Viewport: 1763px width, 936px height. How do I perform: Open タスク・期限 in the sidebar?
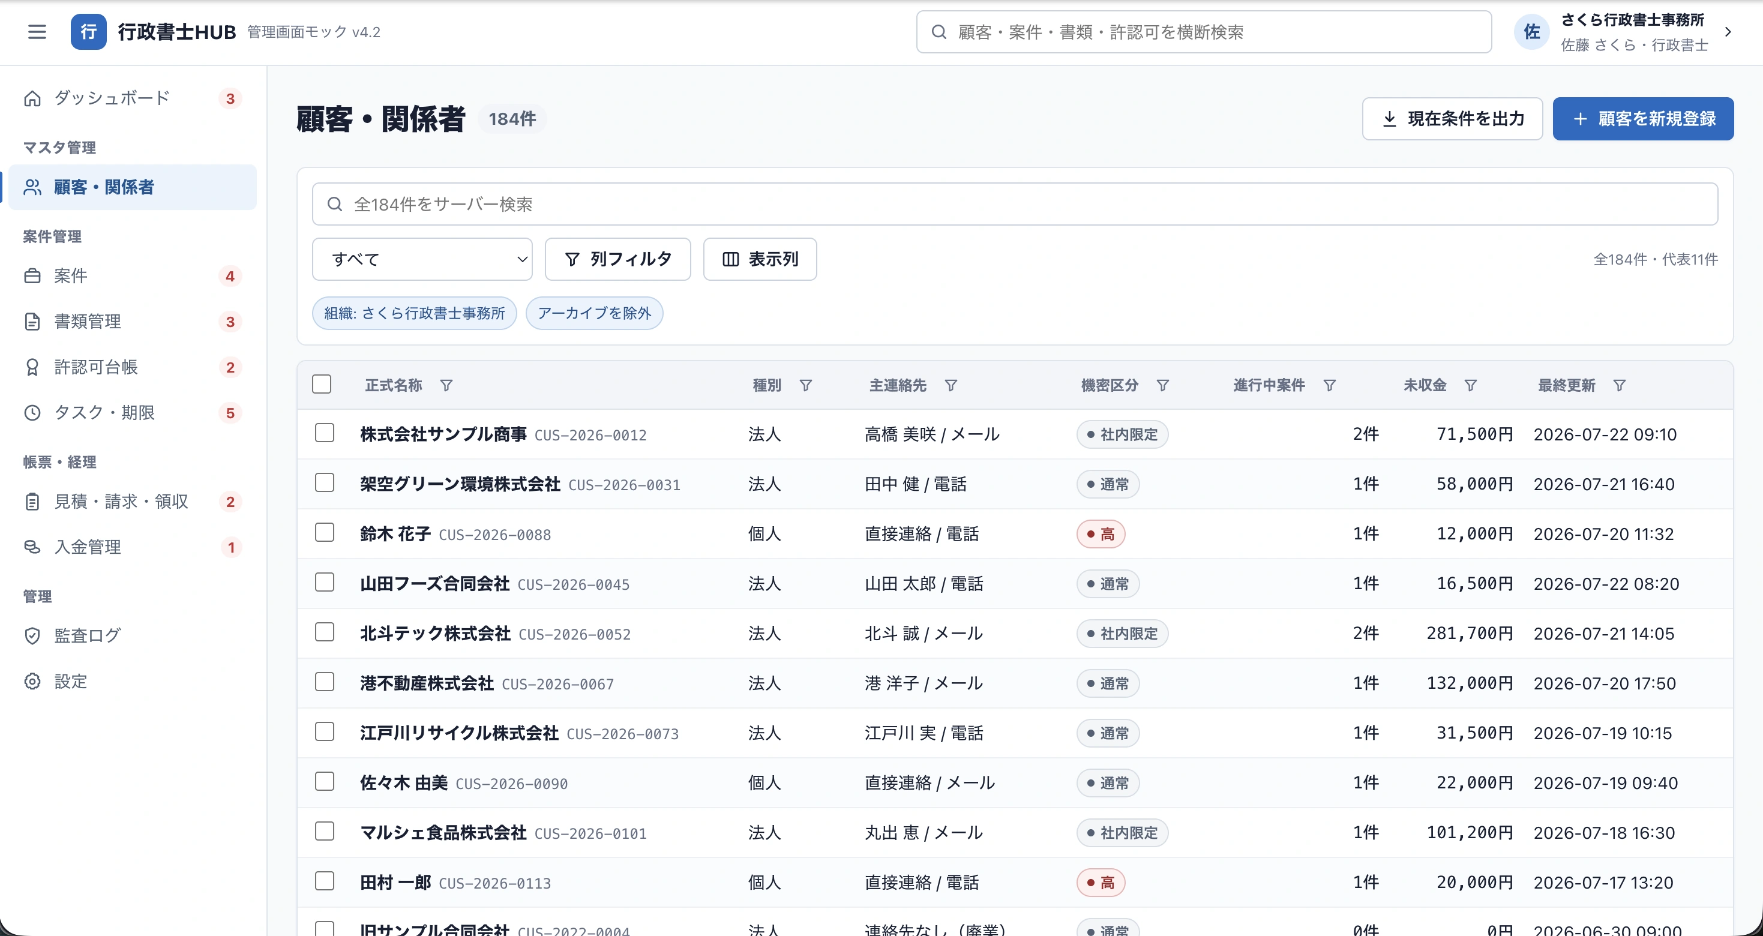pos(133,413)
